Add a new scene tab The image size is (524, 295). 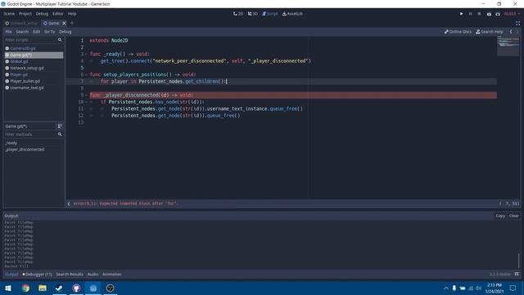tap(72, 23)
